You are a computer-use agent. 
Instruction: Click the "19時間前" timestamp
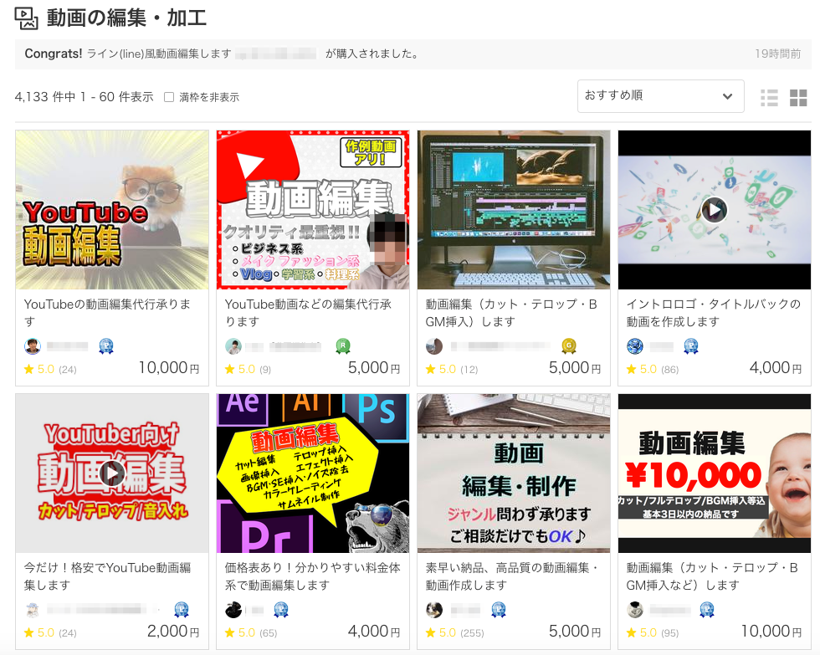[777, 54]
